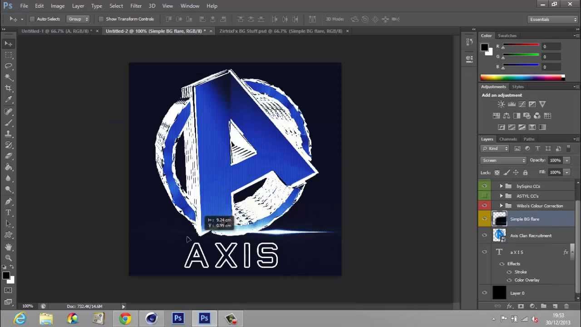Screen dimensions: 581x327
Task: Open the Layer menu
Action: 78,6
